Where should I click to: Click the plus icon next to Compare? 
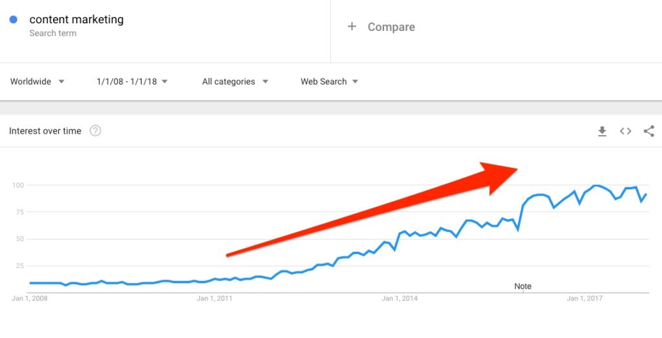(352, 26)
